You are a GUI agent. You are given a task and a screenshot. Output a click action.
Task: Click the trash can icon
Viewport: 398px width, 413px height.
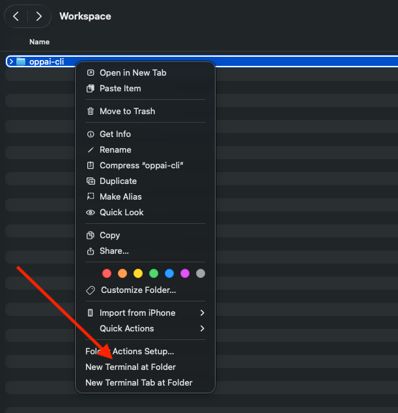[x=91, y=111]
